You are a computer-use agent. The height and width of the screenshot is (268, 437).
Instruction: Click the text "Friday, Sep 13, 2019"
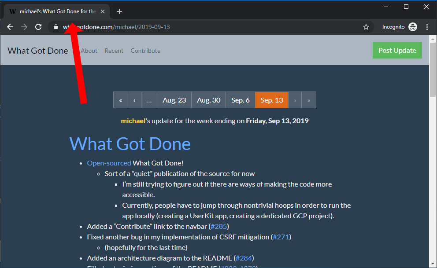pos(277,121)
